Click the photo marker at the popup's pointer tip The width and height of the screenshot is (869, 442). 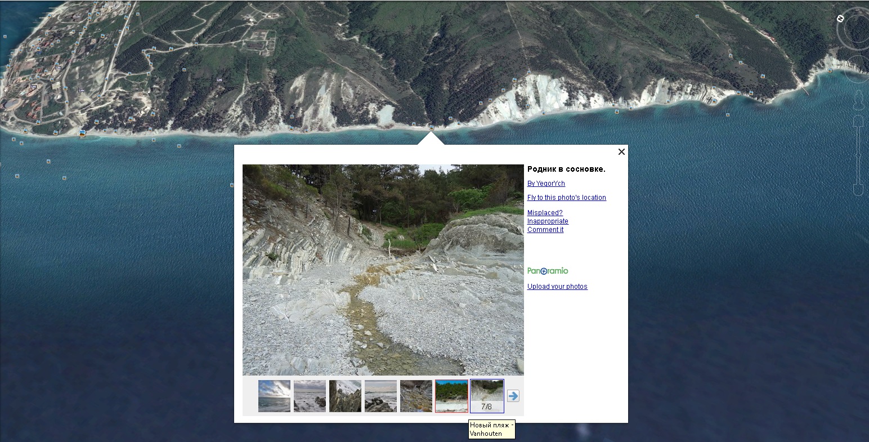point(432,128)
